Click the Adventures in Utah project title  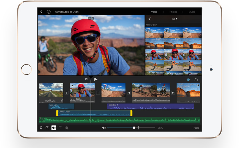67,12
